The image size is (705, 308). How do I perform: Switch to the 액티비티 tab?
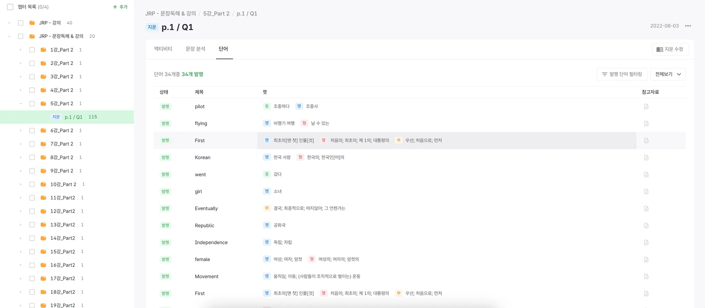tap(163, 49)
